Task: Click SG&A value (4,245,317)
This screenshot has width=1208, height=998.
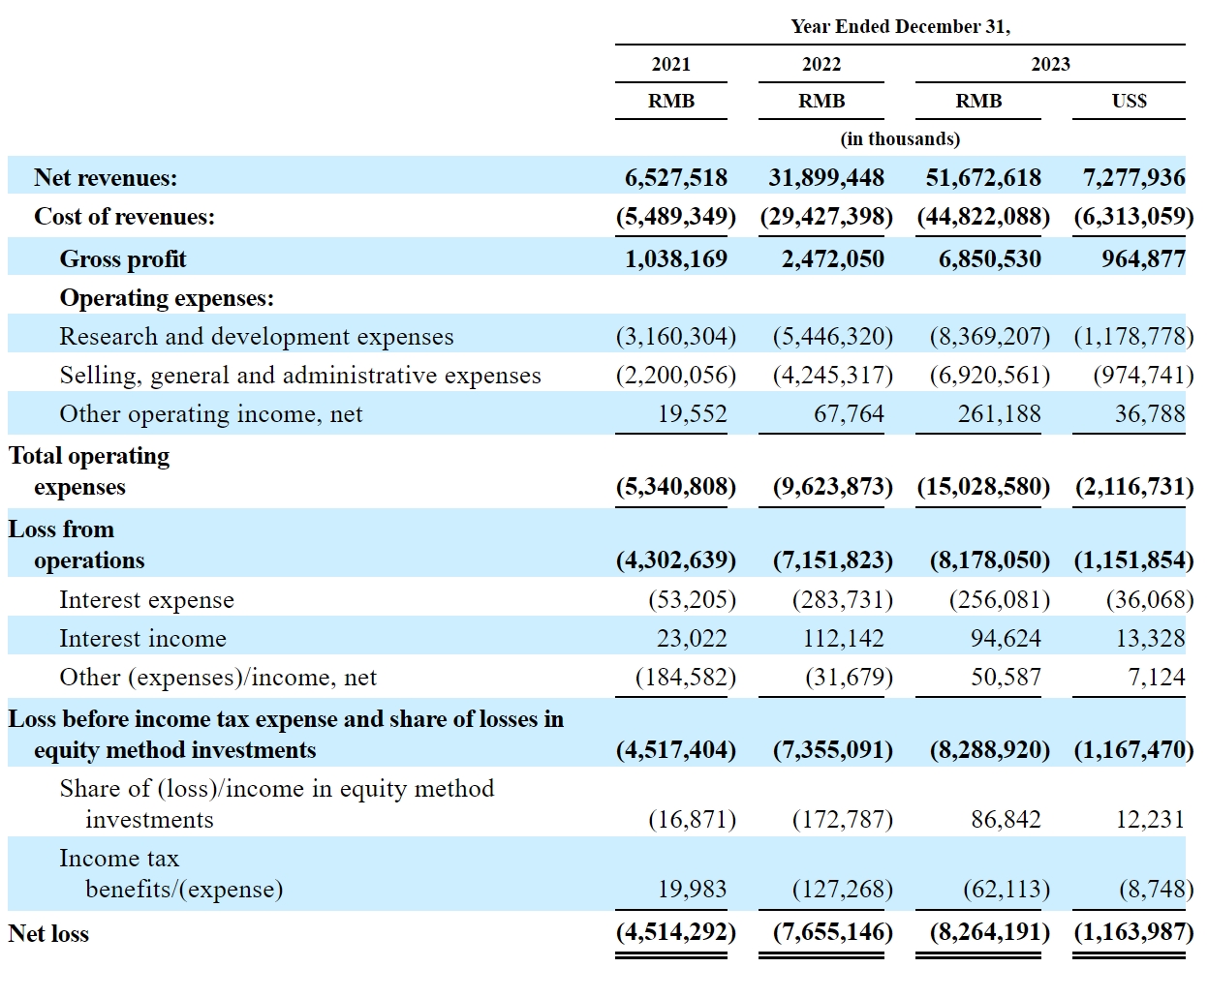Action: pyautogui.click(x=833, y=376)
